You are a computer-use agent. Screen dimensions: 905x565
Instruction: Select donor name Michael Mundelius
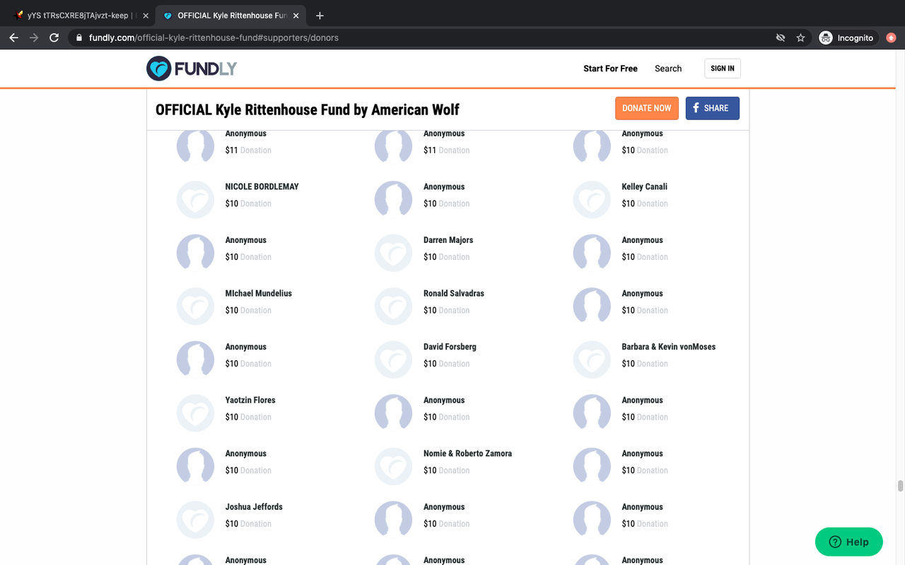coord(258,293)
